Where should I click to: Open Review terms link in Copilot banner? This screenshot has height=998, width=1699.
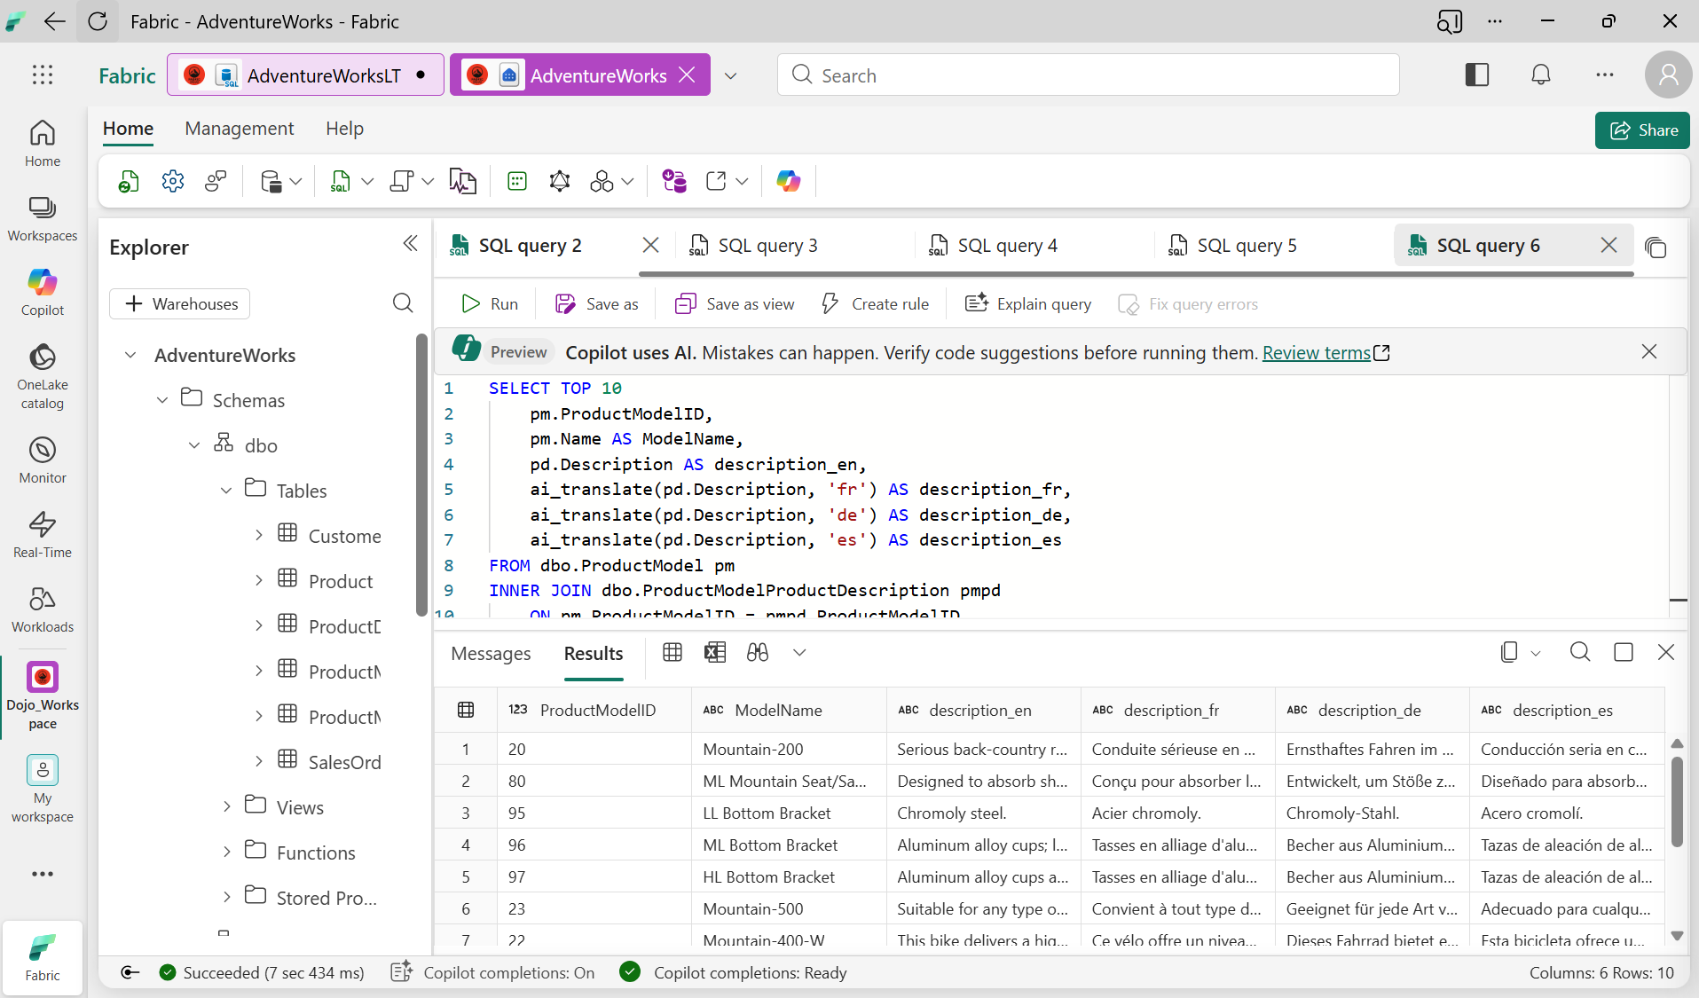pos(1317,352)
